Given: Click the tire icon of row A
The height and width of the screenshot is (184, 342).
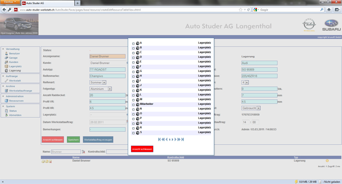Looking at the screenshot, I should coord(138,43).
